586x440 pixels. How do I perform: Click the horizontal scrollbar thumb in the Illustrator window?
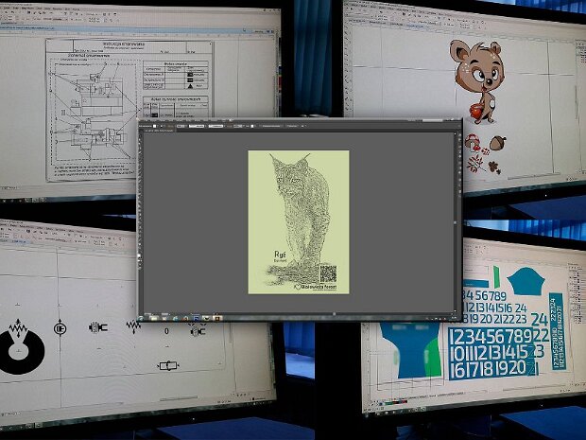click(334, 313)
